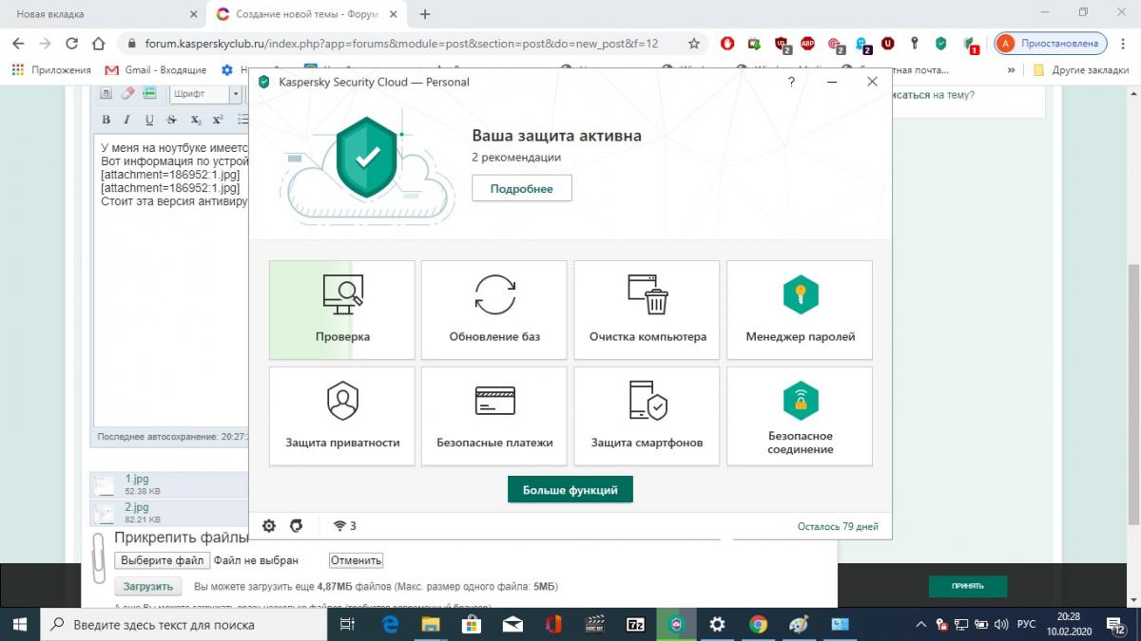The height and width of the screenshot is (641, 1141).
Task: Toggle bold formatting in forum editor
Action: [x=106, y=120]
